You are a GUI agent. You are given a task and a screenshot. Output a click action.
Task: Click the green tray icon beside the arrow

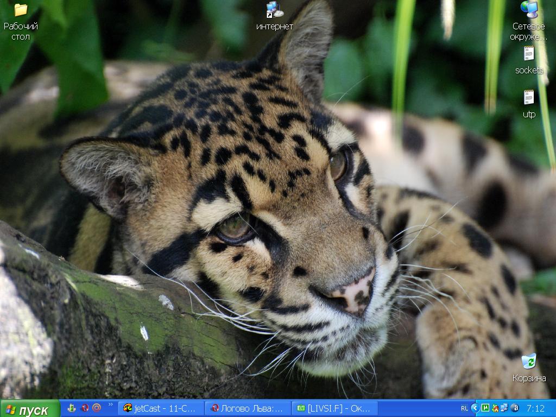pos(485,408)
